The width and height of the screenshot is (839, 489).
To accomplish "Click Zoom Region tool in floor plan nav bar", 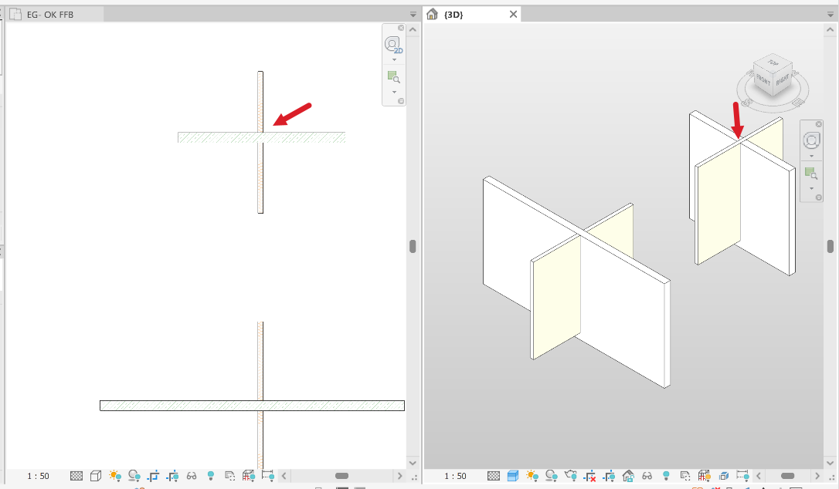I will coord(394,77).
